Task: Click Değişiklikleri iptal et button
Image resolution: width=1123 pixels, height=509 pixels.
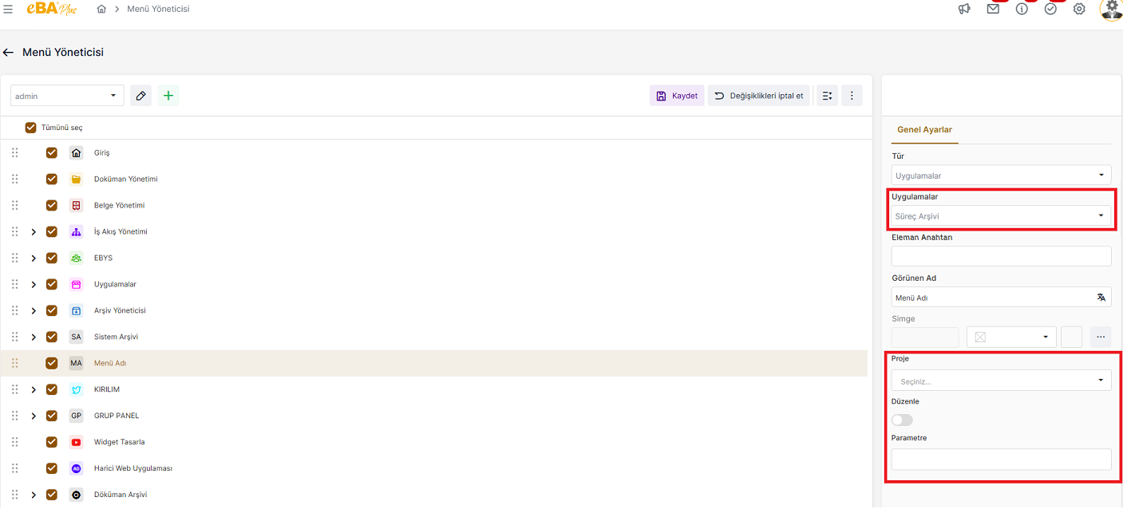Action: (x=759, y=96)
